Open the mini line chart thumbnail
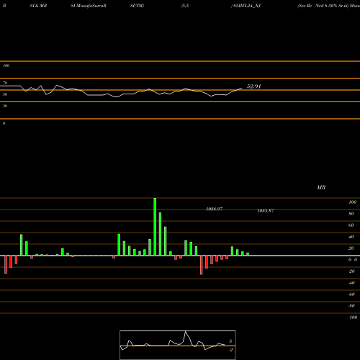 [x=178, y=345]
